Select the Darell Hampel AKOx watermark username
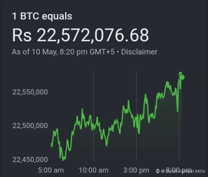The height and width of the screenshot is (177, 208). pyautogui.click(x=185, y=171)
